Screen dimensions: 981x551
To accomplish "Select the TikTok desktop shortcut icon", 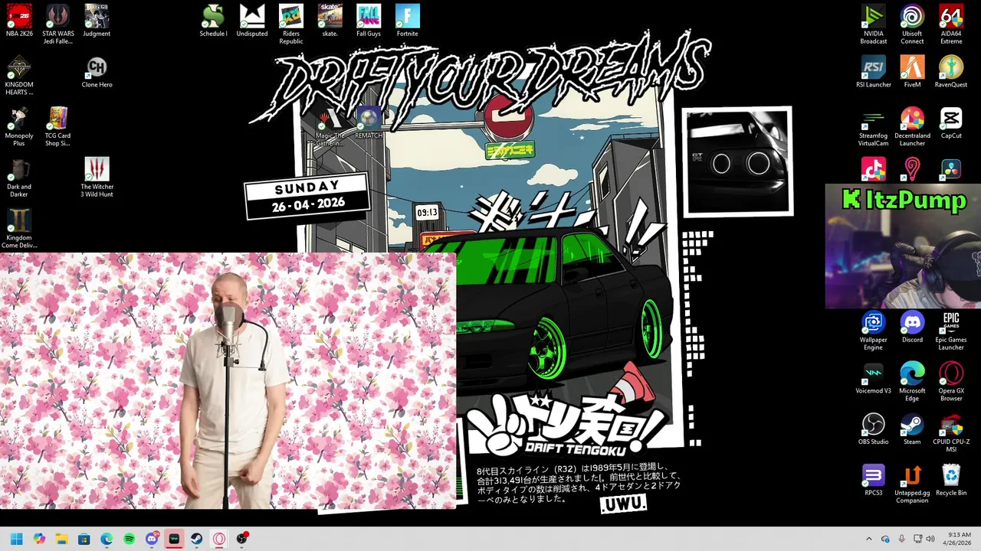I will click(873, 169).
